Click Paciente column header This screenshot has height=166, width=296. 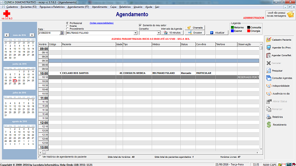tap(89, 44)
